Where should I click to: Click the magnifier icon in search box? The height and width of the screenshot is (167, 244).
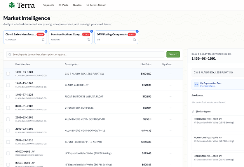10,54
